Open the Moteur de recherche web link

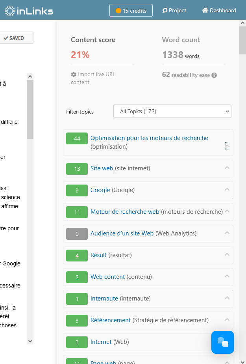tap(125, 212)
